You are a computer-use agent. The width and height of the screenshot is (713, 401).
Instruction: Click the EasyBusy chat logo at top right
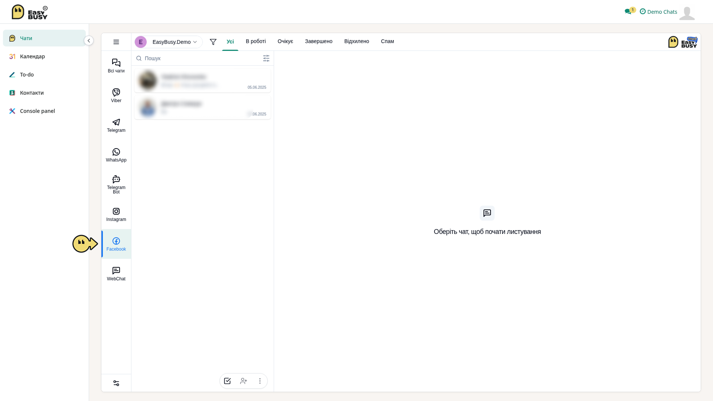(x=683, y=42)
